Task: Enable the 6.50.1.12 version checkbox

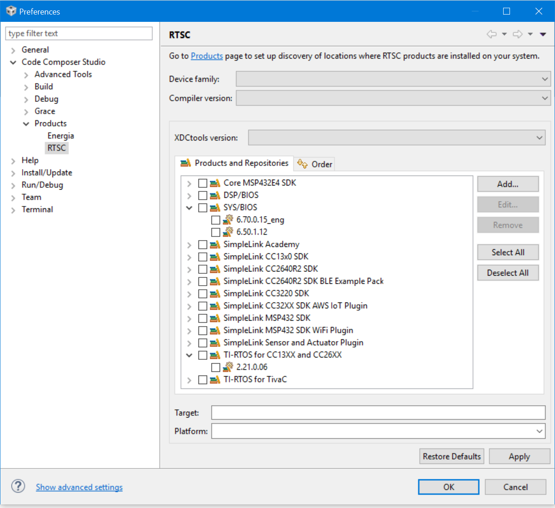Action: coord(216,232)
